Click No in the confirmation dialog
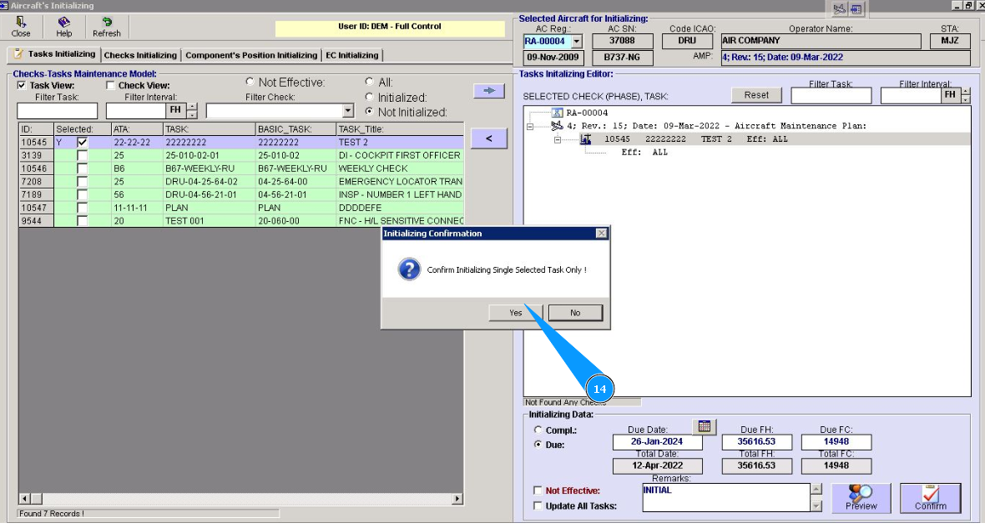This screenshot has width=985, height=528. [575, 313]
